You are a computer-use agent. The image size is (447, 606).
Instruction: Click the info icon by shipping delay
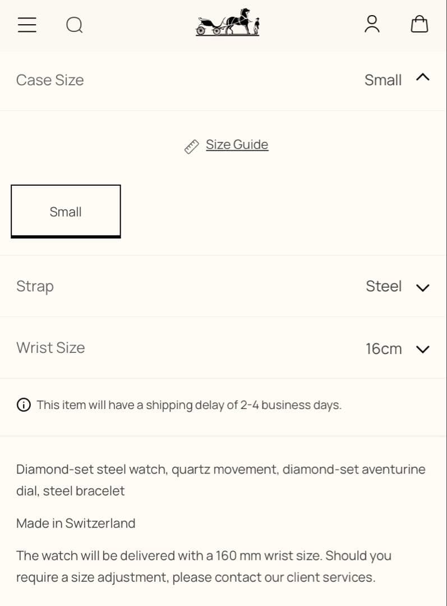click(24, 405)
